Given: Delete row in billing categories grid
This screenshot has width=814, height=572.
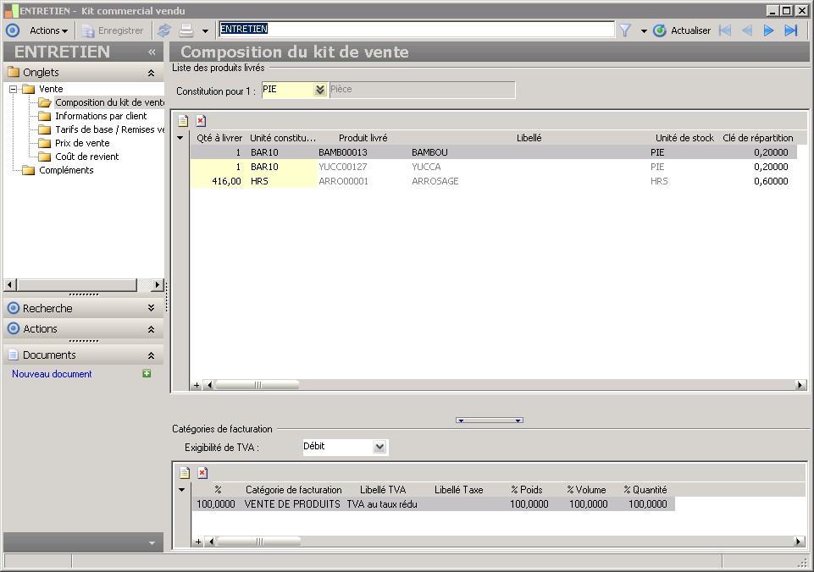Looking at the screenshot, I should [x=202, y=473].
